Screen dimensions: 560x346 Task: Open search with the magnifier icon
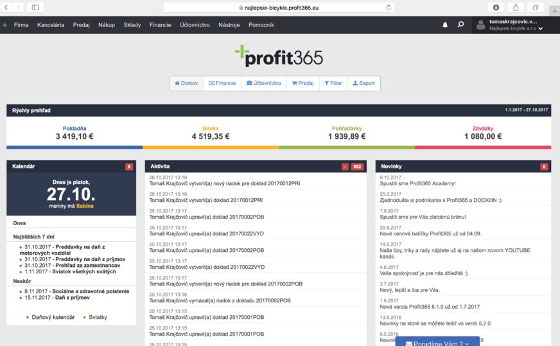460,25
